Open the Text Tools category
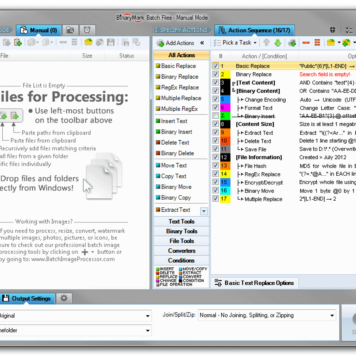This screenshot has height=356, width=356. 182,222
